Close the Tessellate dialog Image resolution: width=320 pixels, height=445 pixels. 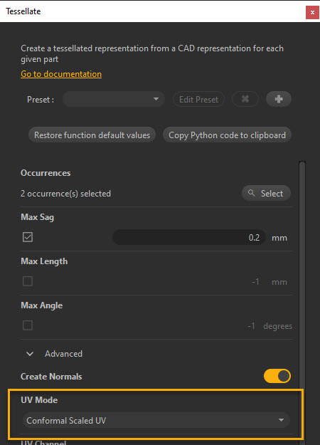pyautogui.click(x=312, y=13)
